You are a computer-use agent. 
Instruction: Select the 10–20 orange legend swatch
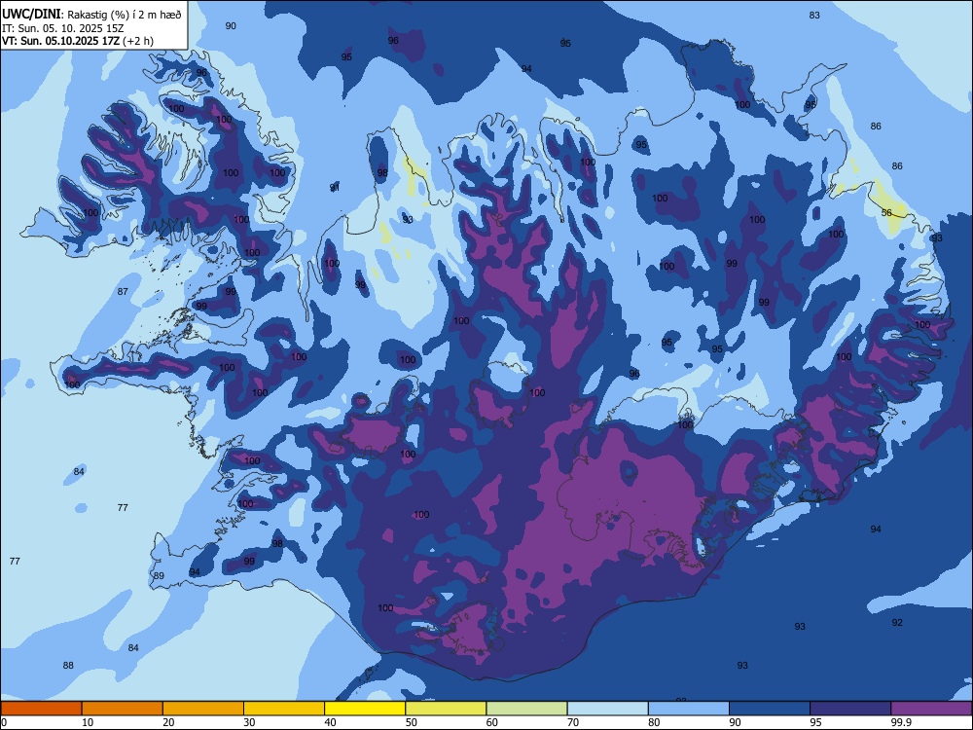click(x=123, y=709)
